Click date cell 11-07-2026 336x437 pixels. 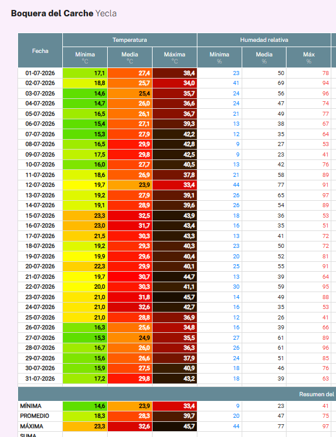click(40, 175)
